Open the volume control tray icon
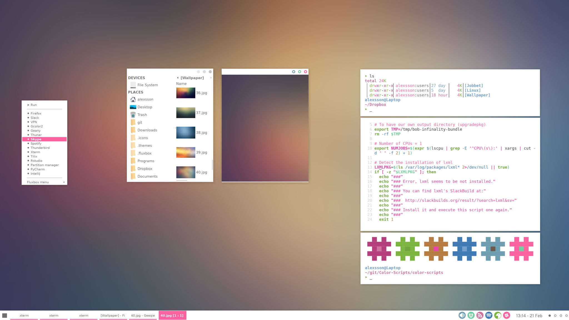Image resolution: width=569 pixels, height=320 pixels. (462, 315)
